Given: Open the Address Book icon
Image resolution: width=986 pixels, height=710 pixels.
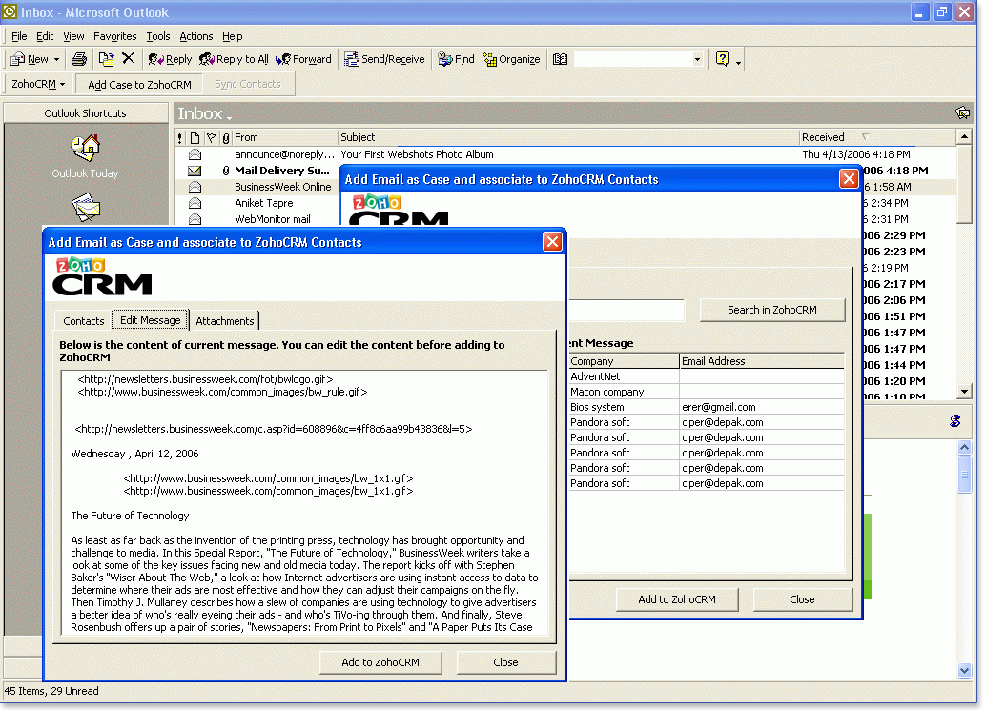Looking at the screenshot, I should coord(560,59).
